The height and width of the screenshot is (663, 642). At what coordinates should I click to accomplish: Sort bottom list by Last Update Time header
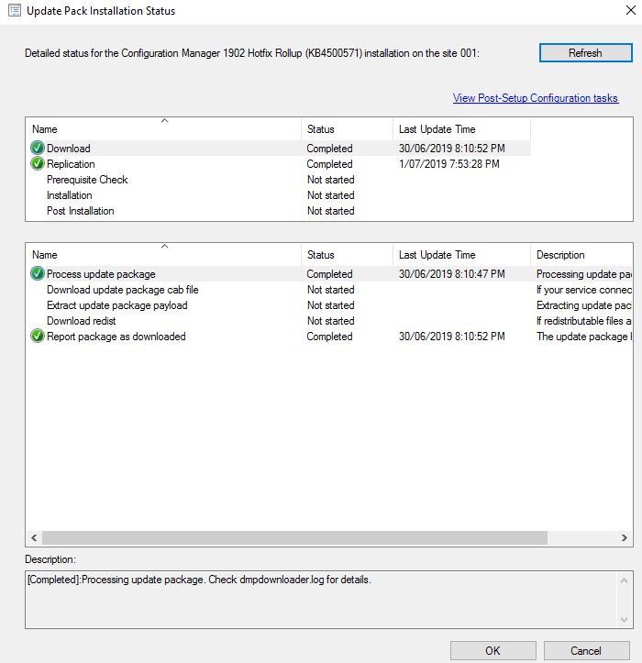(x=461, y=255)
